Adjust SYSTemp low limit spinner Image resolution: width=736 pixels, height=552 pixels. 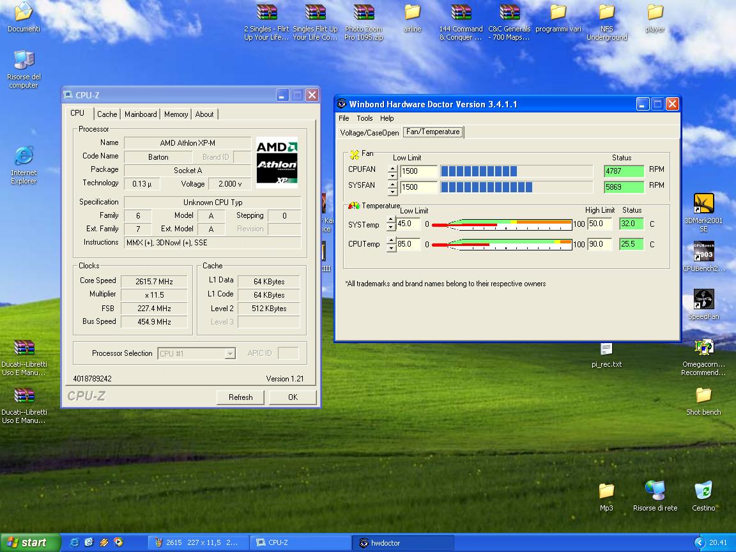point(390,224)
